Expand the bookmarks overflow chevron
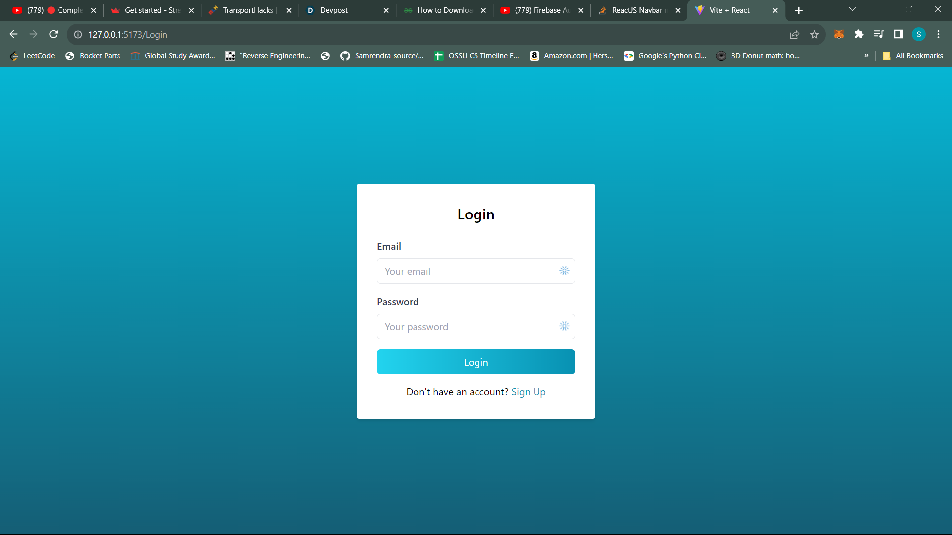 pos(867,56)
